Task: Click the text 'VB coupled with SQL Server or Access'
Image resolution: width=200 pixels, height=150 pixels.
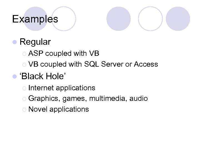Action: (x=93, y=64)
